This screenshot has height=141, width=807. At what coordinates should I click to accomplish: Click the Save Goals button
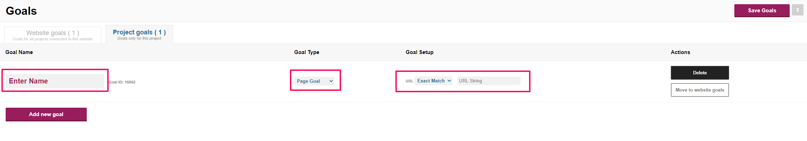coord(762,11)
